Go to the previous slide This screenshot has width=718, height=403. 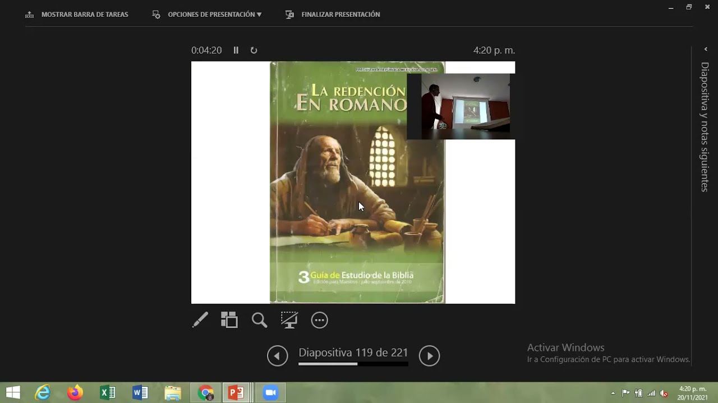coord(277,355)
